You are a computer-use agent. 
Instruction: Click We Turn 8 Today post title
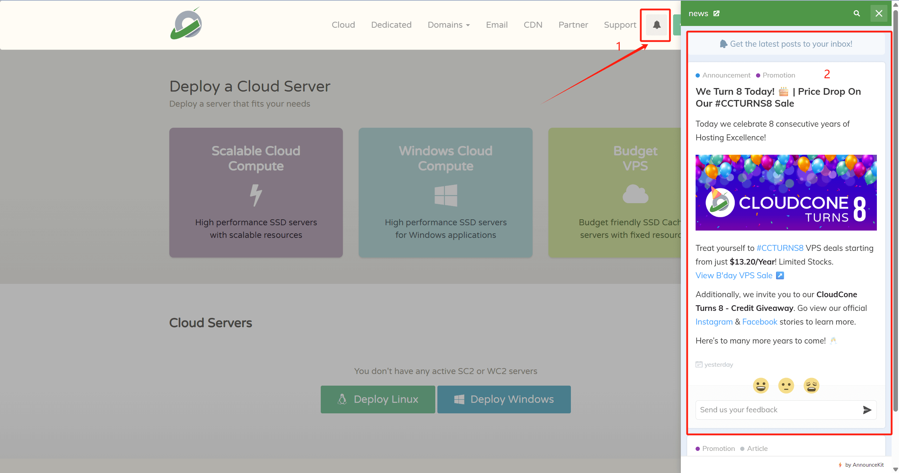click(x=778, y=97)
